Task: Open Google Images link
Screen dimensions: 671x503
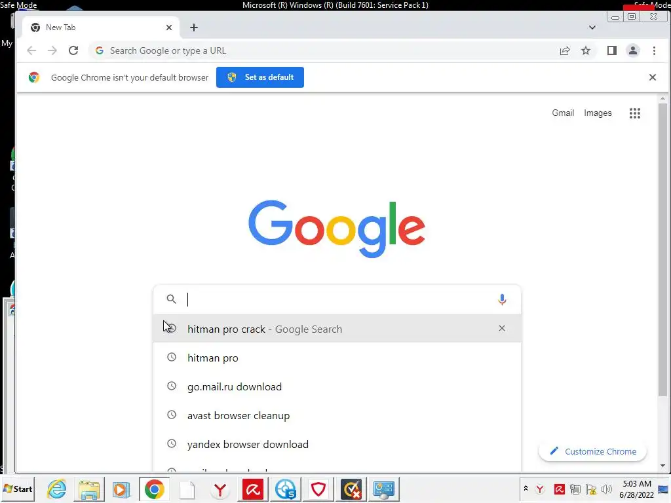Action: 598,113
